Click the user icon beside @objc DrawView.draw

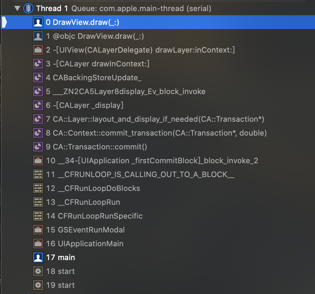[x=38, y=36]
